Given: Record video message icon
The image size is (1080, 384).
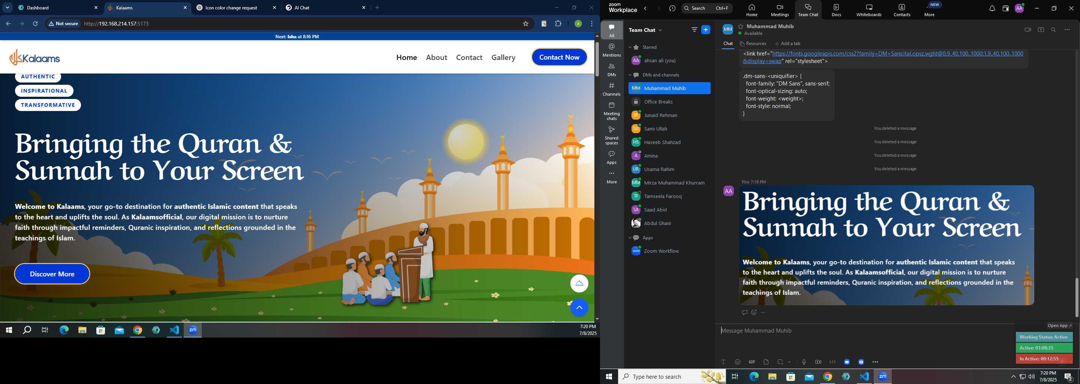Looking at the screenshot, I should (x=818, y=362).
